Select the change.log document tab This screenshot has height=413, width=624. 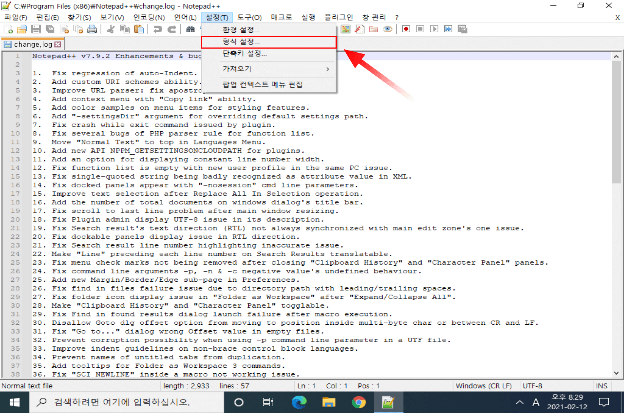(33, 45)
